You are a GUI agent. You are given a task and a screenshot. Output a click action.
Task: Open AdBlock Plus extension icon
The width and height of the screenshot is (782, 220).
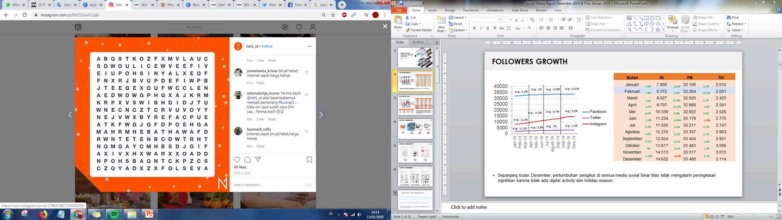click(344, 15)
